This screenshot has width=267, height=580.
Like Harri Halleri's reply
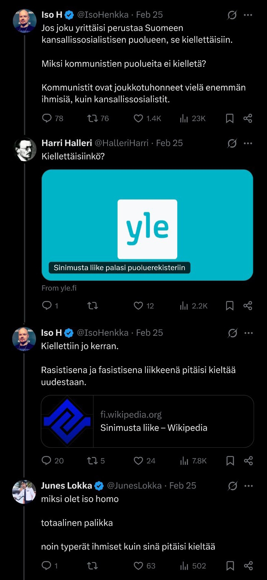pyautogui.click(x=138, y=306)
